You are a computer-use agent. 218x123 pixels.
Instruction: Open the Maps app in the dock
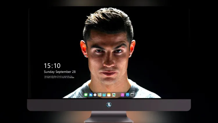100,95
